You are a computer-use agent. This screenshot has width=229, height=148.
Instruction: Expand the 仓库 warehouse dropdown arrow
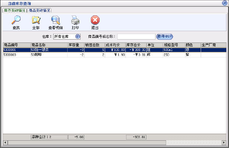(78, 36)
